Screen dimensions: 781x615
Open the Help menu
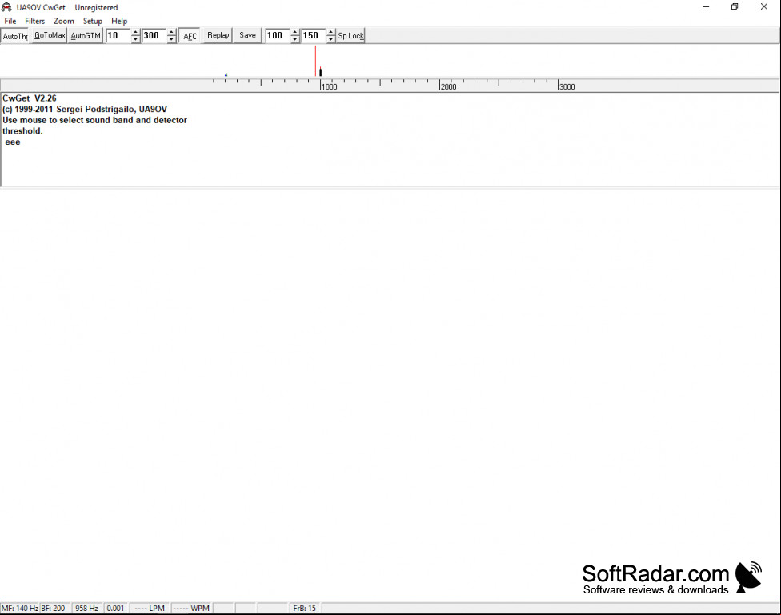tap(119, 21)
